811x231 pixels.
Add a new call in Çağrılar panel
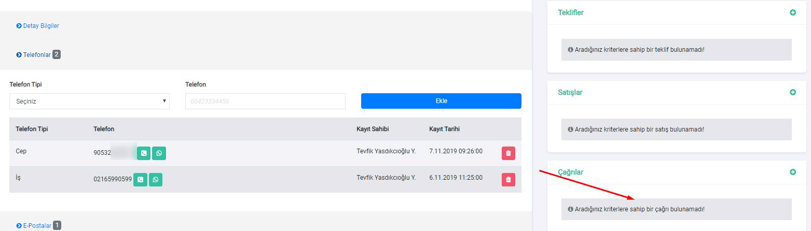tap(792, 172)
